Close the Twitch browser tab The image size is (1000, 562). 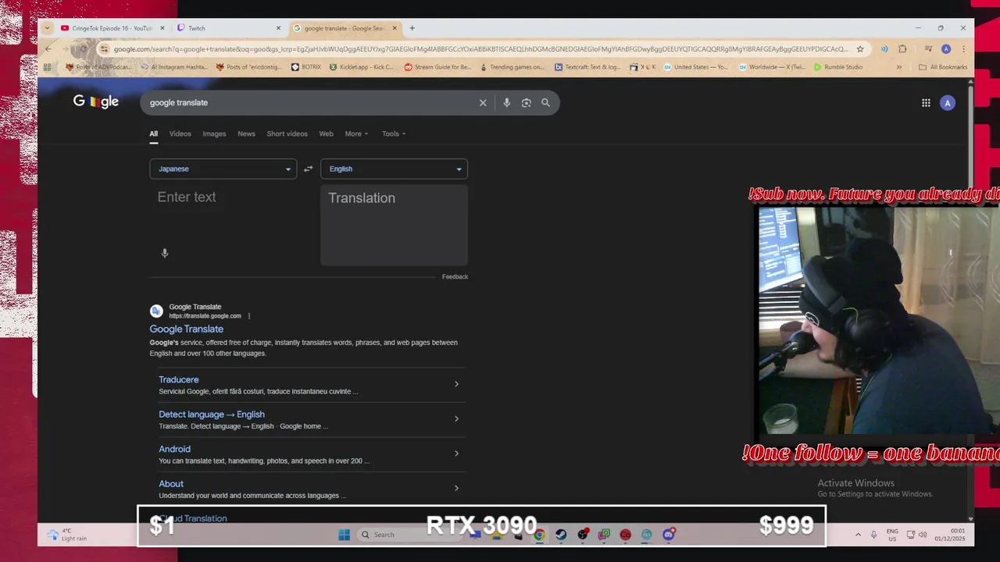click(278, 28)
